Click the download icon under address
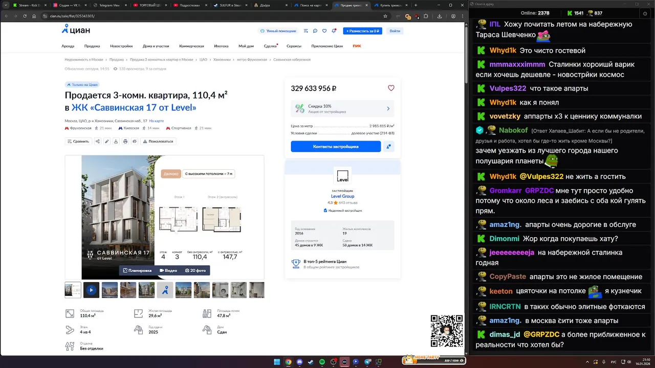The width and height of the screenshot is (655, 368). pos(116,141)
